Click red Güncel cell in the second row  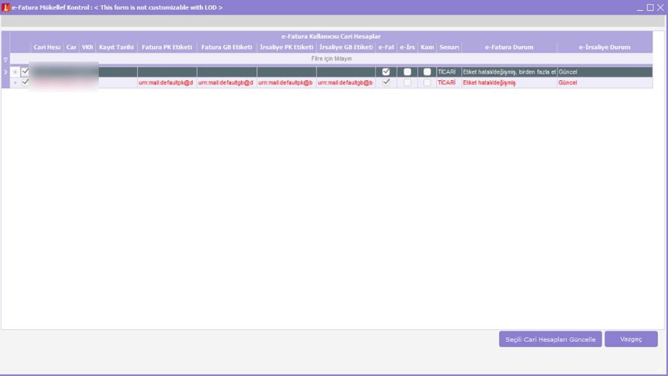pos(605,83)
